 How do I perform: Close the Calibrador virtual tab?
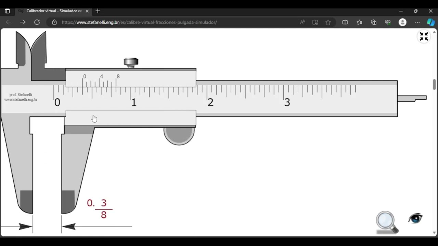coord(87,11)
